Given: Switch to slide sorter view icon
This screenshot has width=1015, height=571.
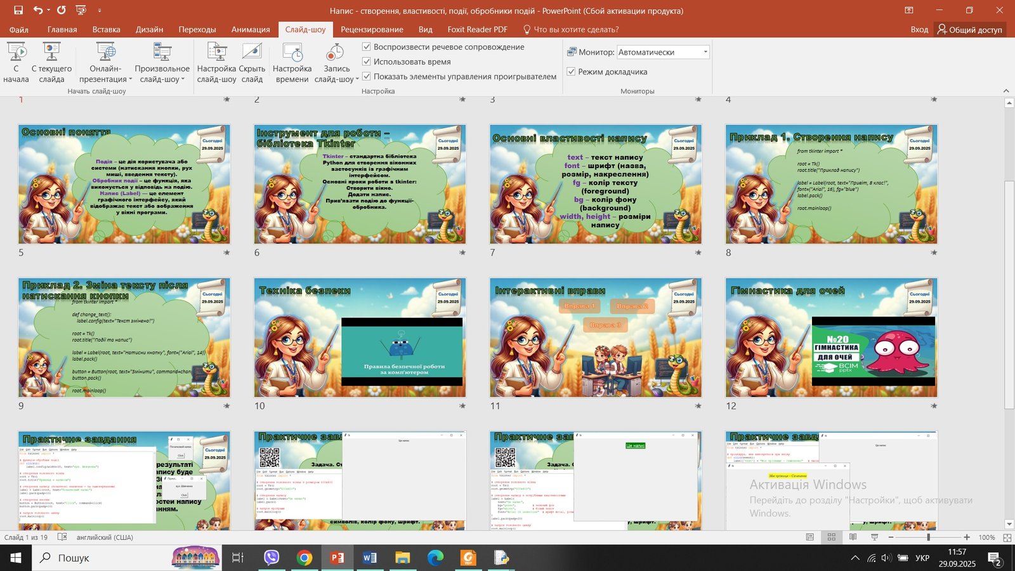Looking at the screenshot, I should pyautogui.click(x=831, y=537).
